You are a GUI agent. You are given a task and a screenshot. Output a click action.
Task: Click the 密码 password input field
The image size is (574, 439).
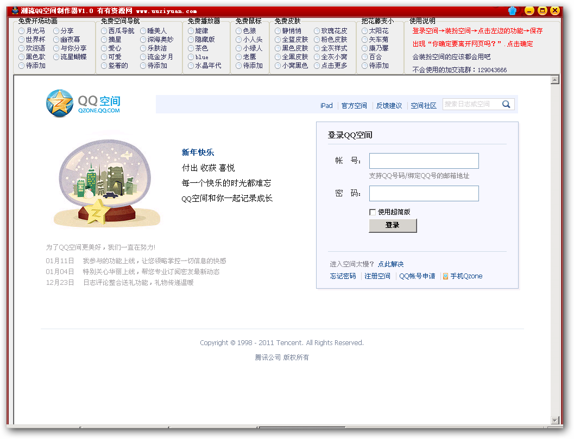424,194
